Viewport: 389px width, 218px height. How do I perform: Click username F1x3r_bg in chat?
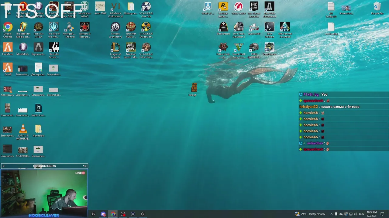[311, 94]
